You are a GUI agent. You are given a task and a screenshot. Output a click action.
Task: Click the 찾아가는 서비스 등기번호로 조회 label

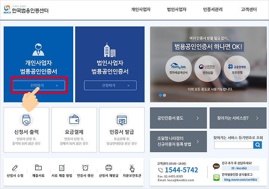click(x=238, y=138)
